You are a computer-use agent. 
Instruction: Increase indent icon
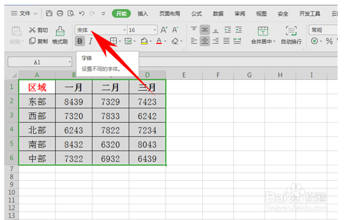[x=238, y=29]
